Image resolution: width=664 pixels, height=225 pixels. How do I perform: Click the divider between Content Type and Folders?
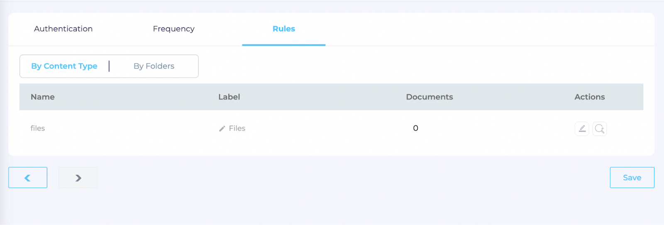109,66
